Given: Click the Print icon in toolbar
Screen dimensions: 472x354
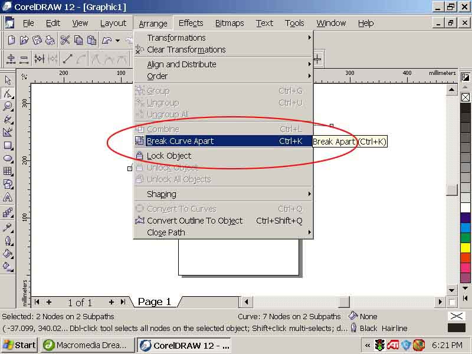Looking at the screenshot, I should (x=50, y=40).
